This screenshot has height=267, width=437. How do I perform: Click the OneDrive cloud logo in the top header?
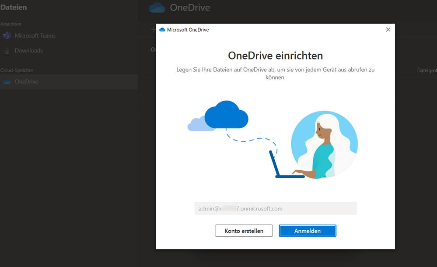[157, 7]
